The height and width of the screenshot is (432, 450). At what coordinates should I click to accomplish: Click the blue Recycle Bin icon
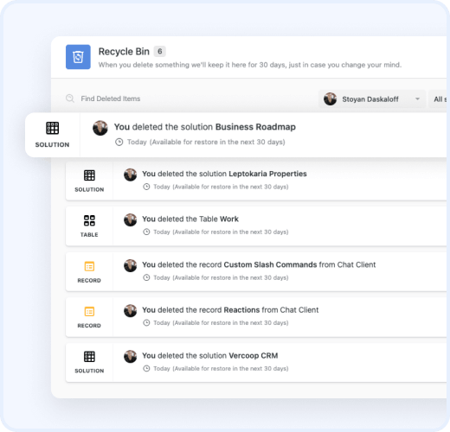(78, 57)
